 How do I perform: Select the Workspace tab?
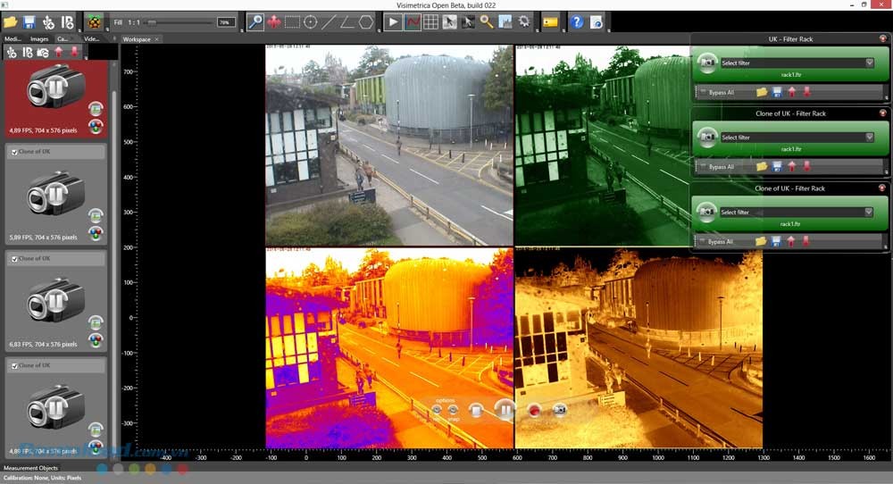[138, 39]
